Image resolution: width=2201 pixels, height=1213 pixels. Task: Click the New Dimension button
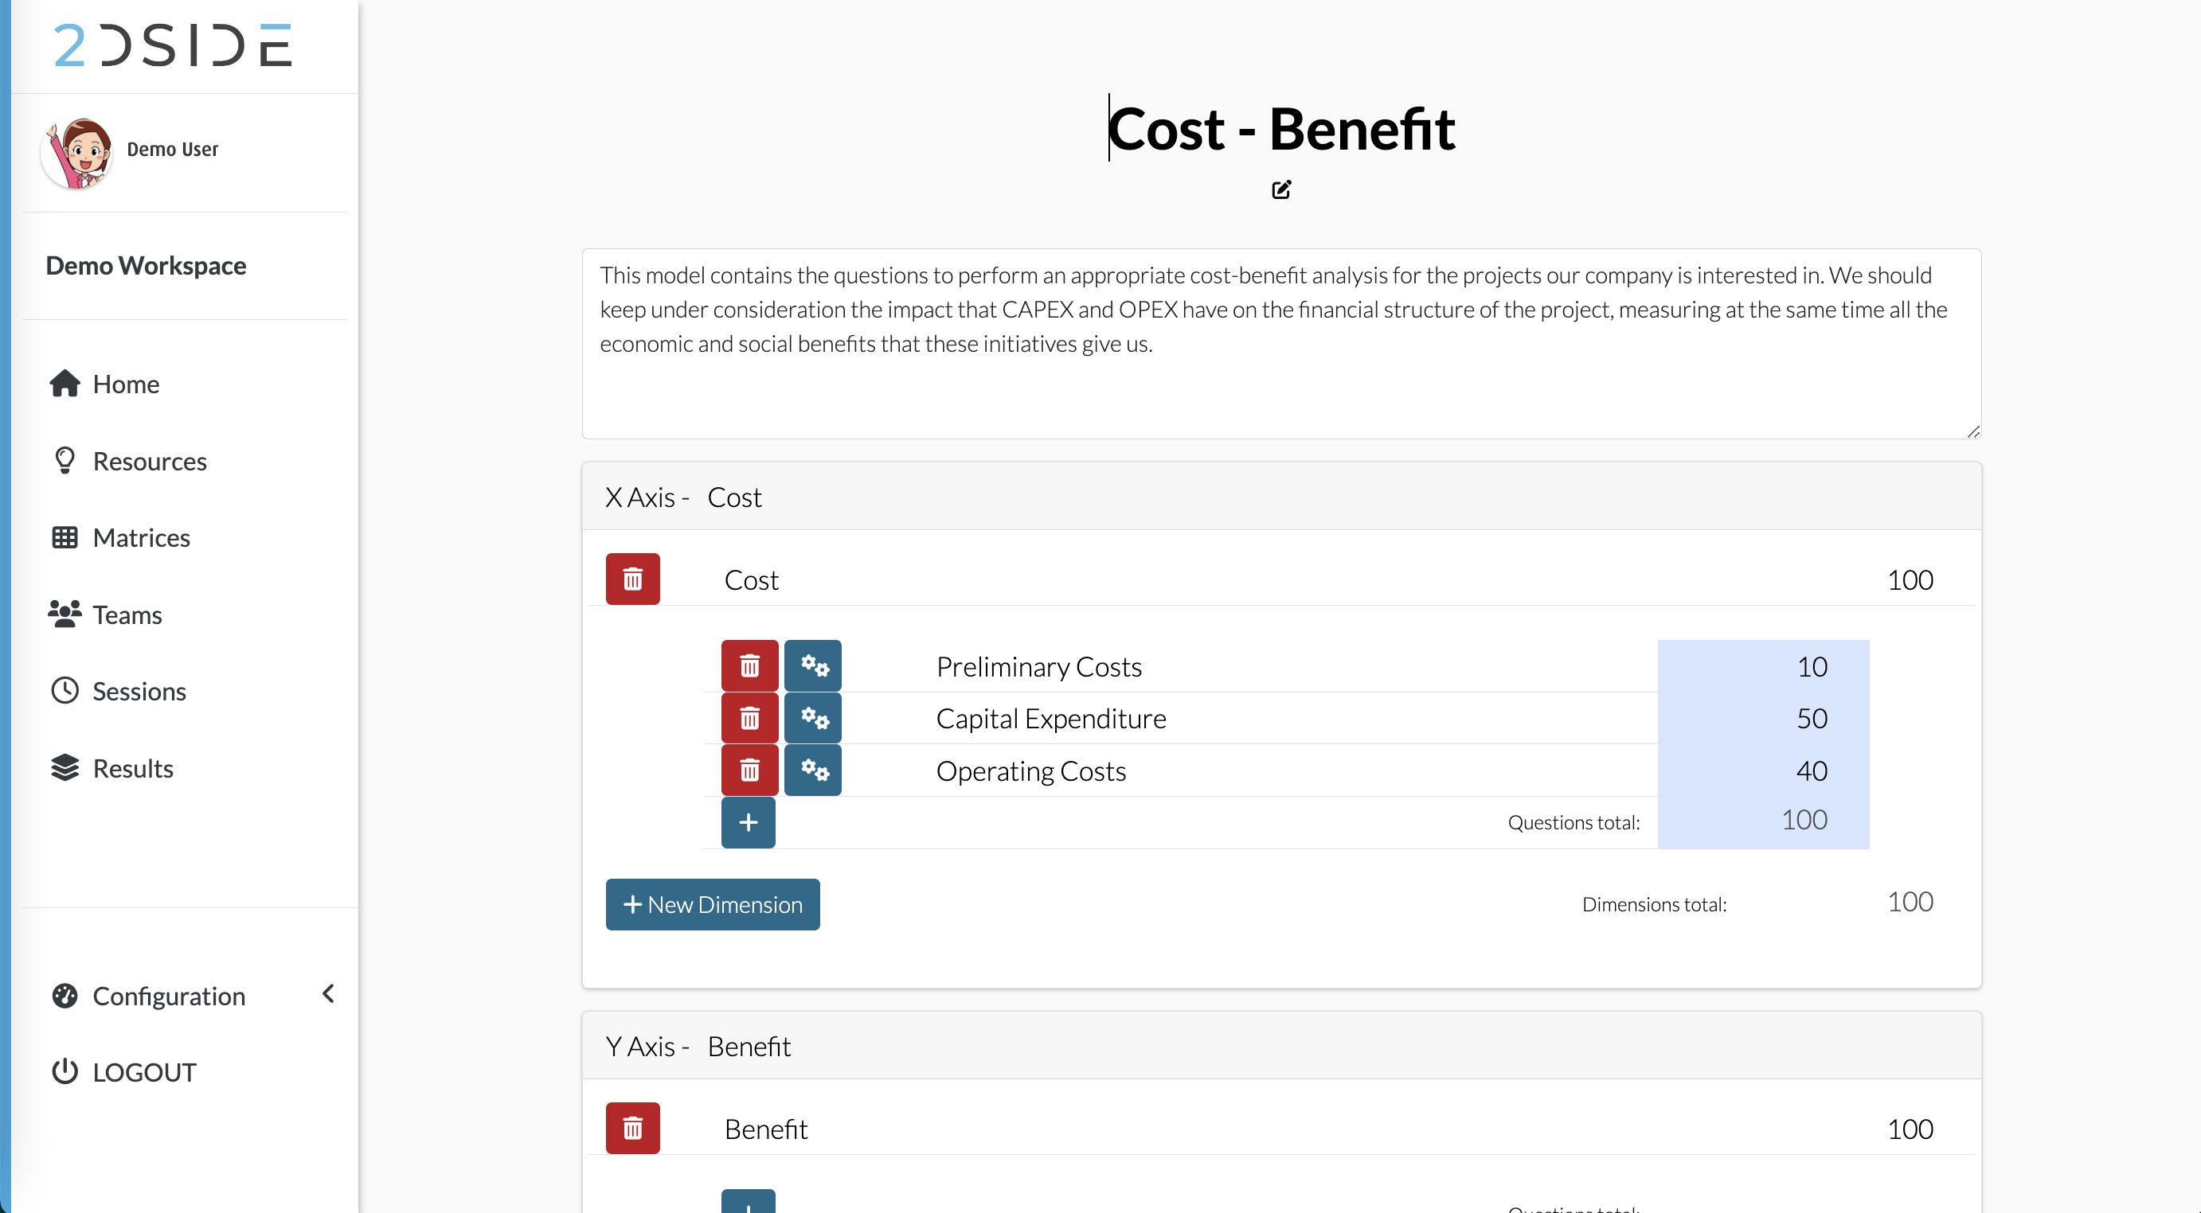(713, 905)
